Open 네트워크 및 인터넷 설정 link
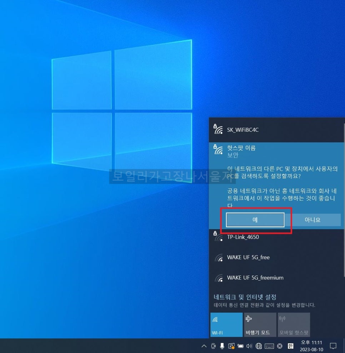This screenshot has width=345, height=353. [x=245, y=297]
